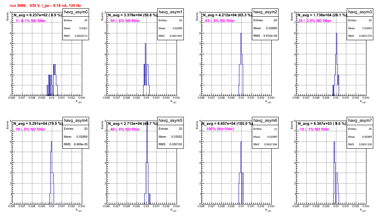Click the N_avg = 1.736e+04 label

[322, 15]
